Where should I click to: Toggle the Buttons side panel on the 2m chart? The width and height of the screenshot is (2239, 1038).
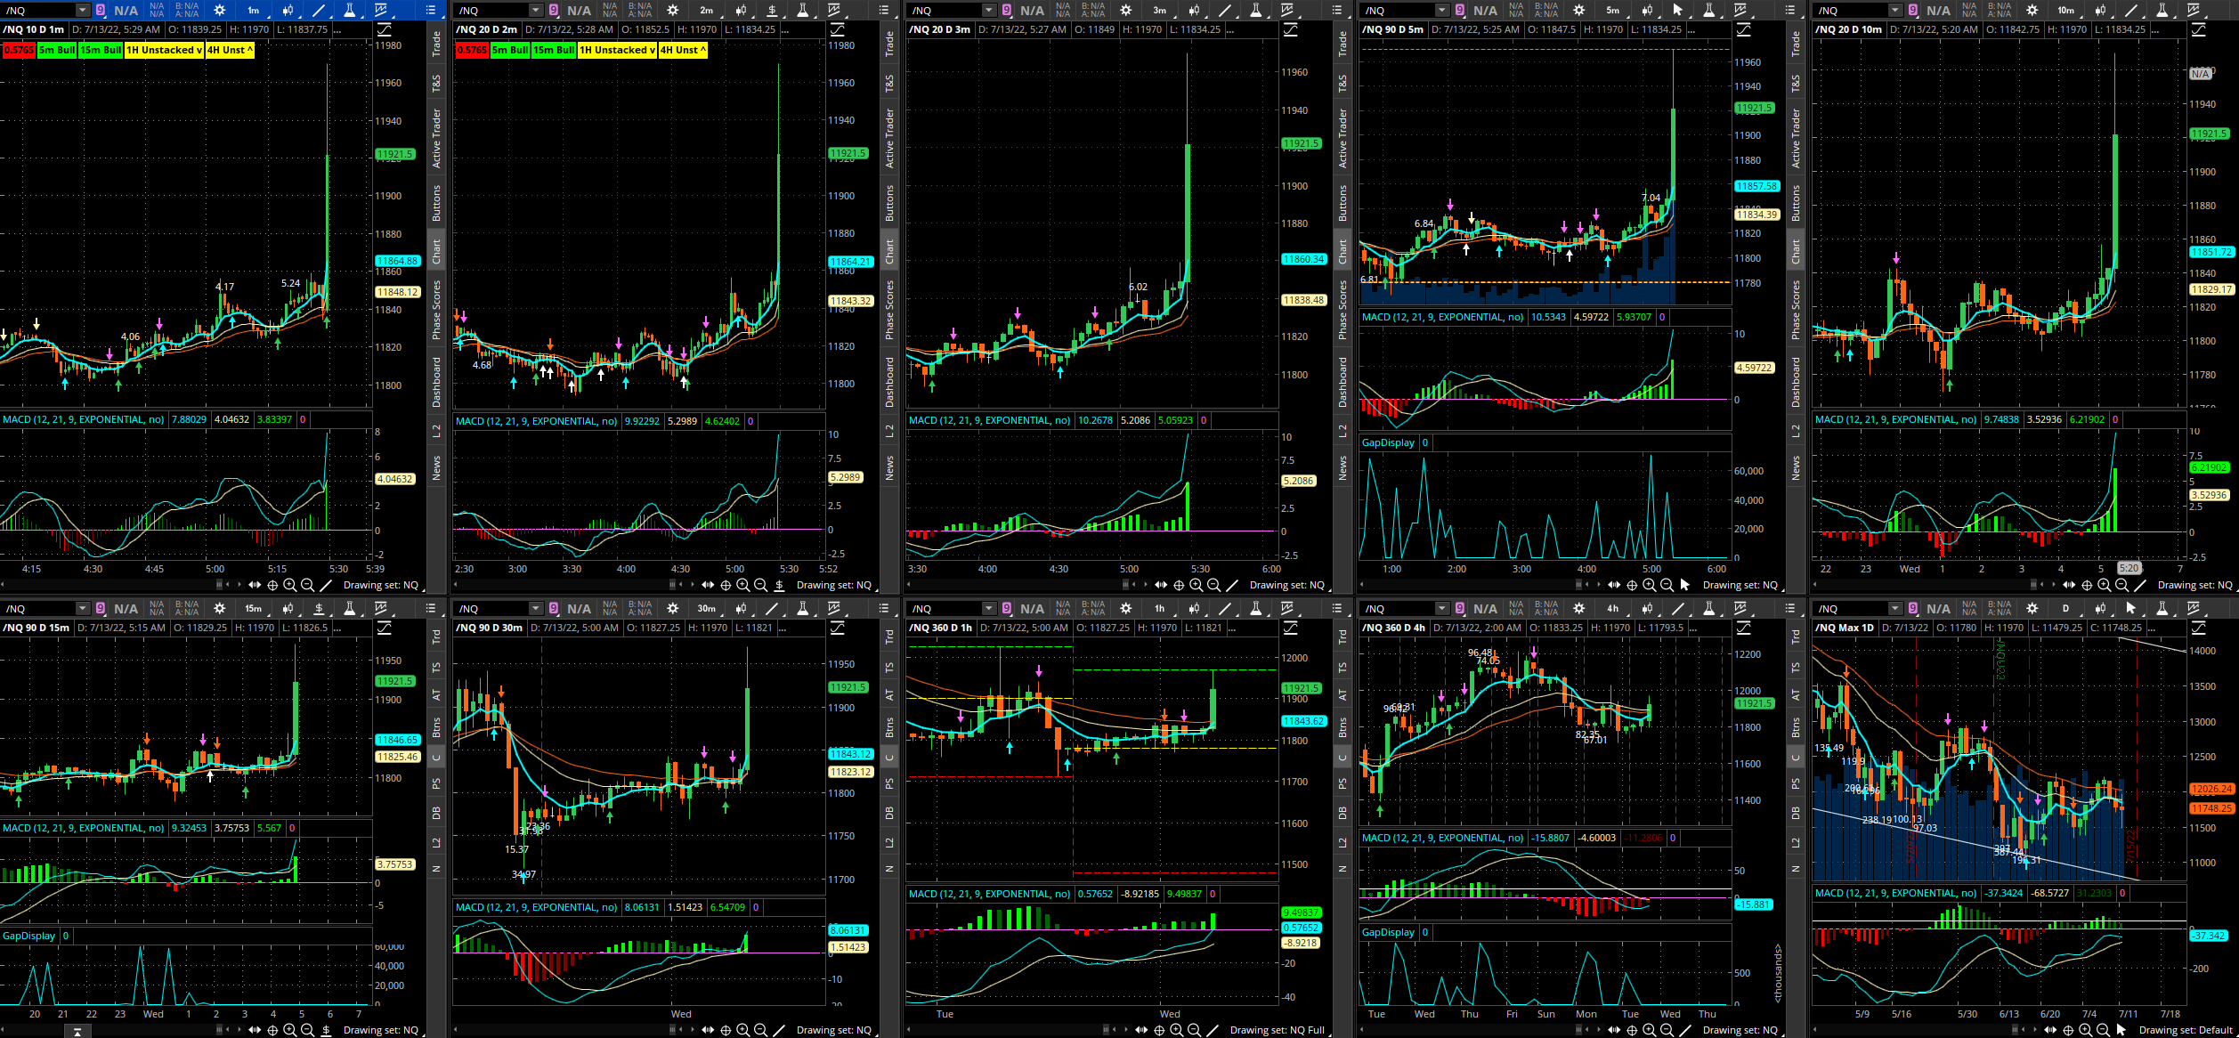[x=889, y=203]
